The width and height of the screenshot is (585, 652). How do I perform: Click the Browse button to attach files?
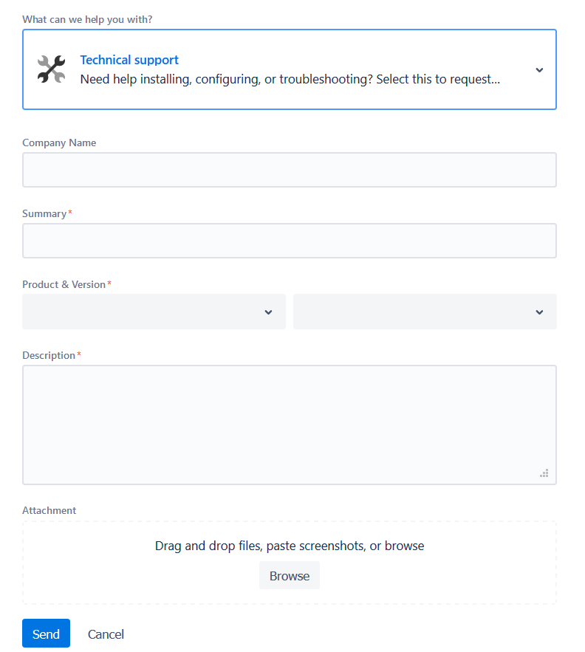pyautogui.click(x=289, y=575)
